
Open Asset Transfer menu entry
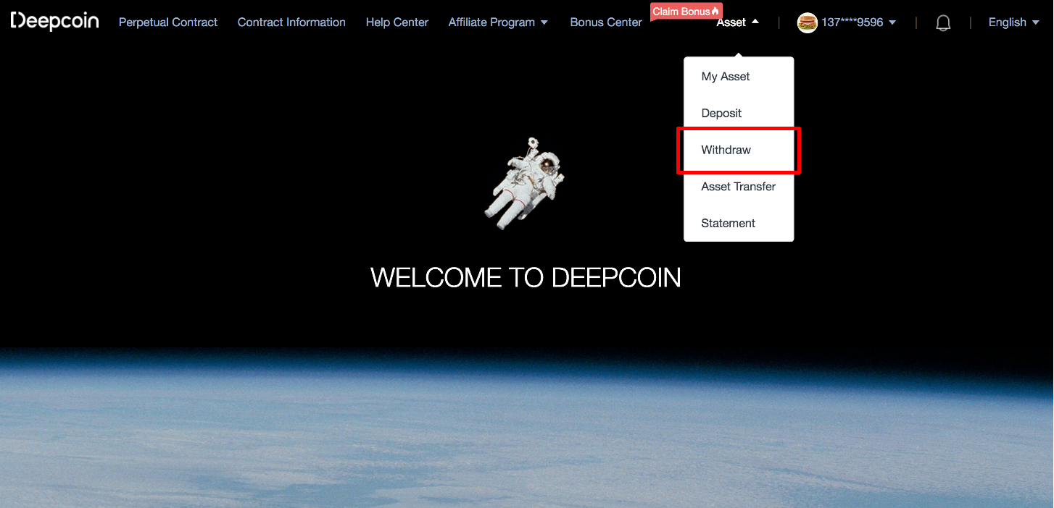coord(739,187)
